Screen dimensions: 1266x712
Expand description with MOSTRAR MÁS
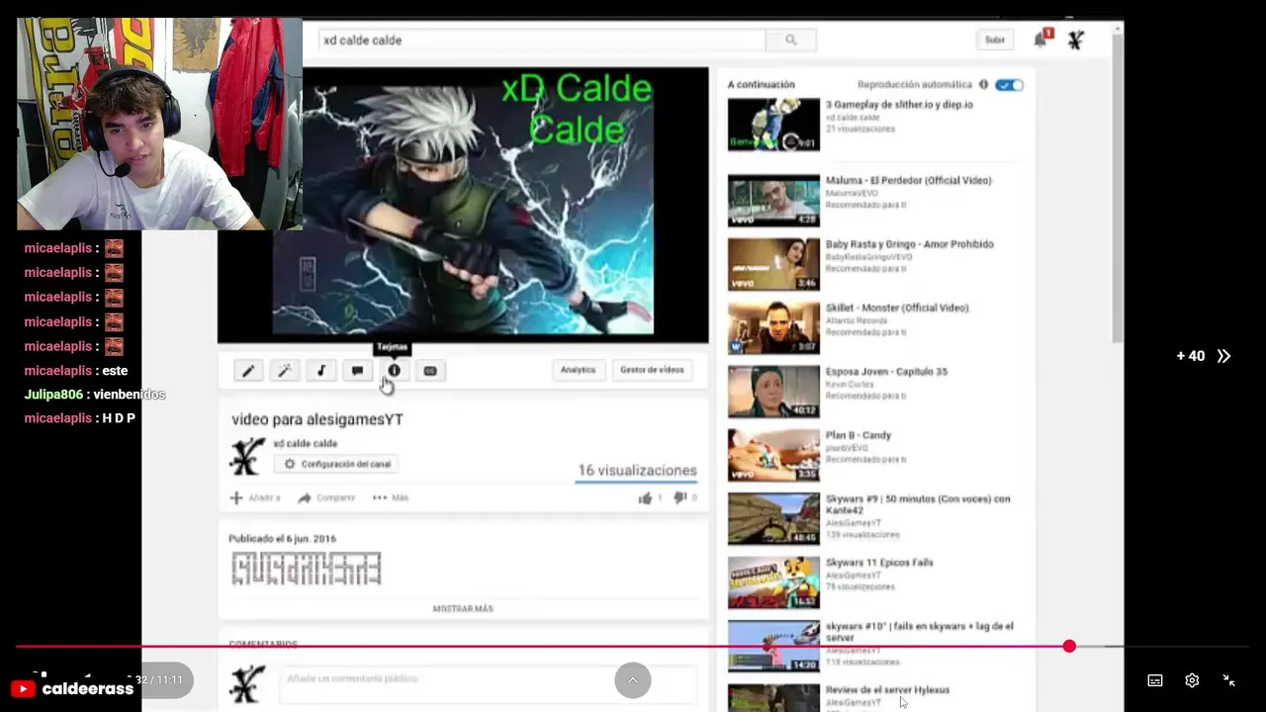tap(463, 609)
